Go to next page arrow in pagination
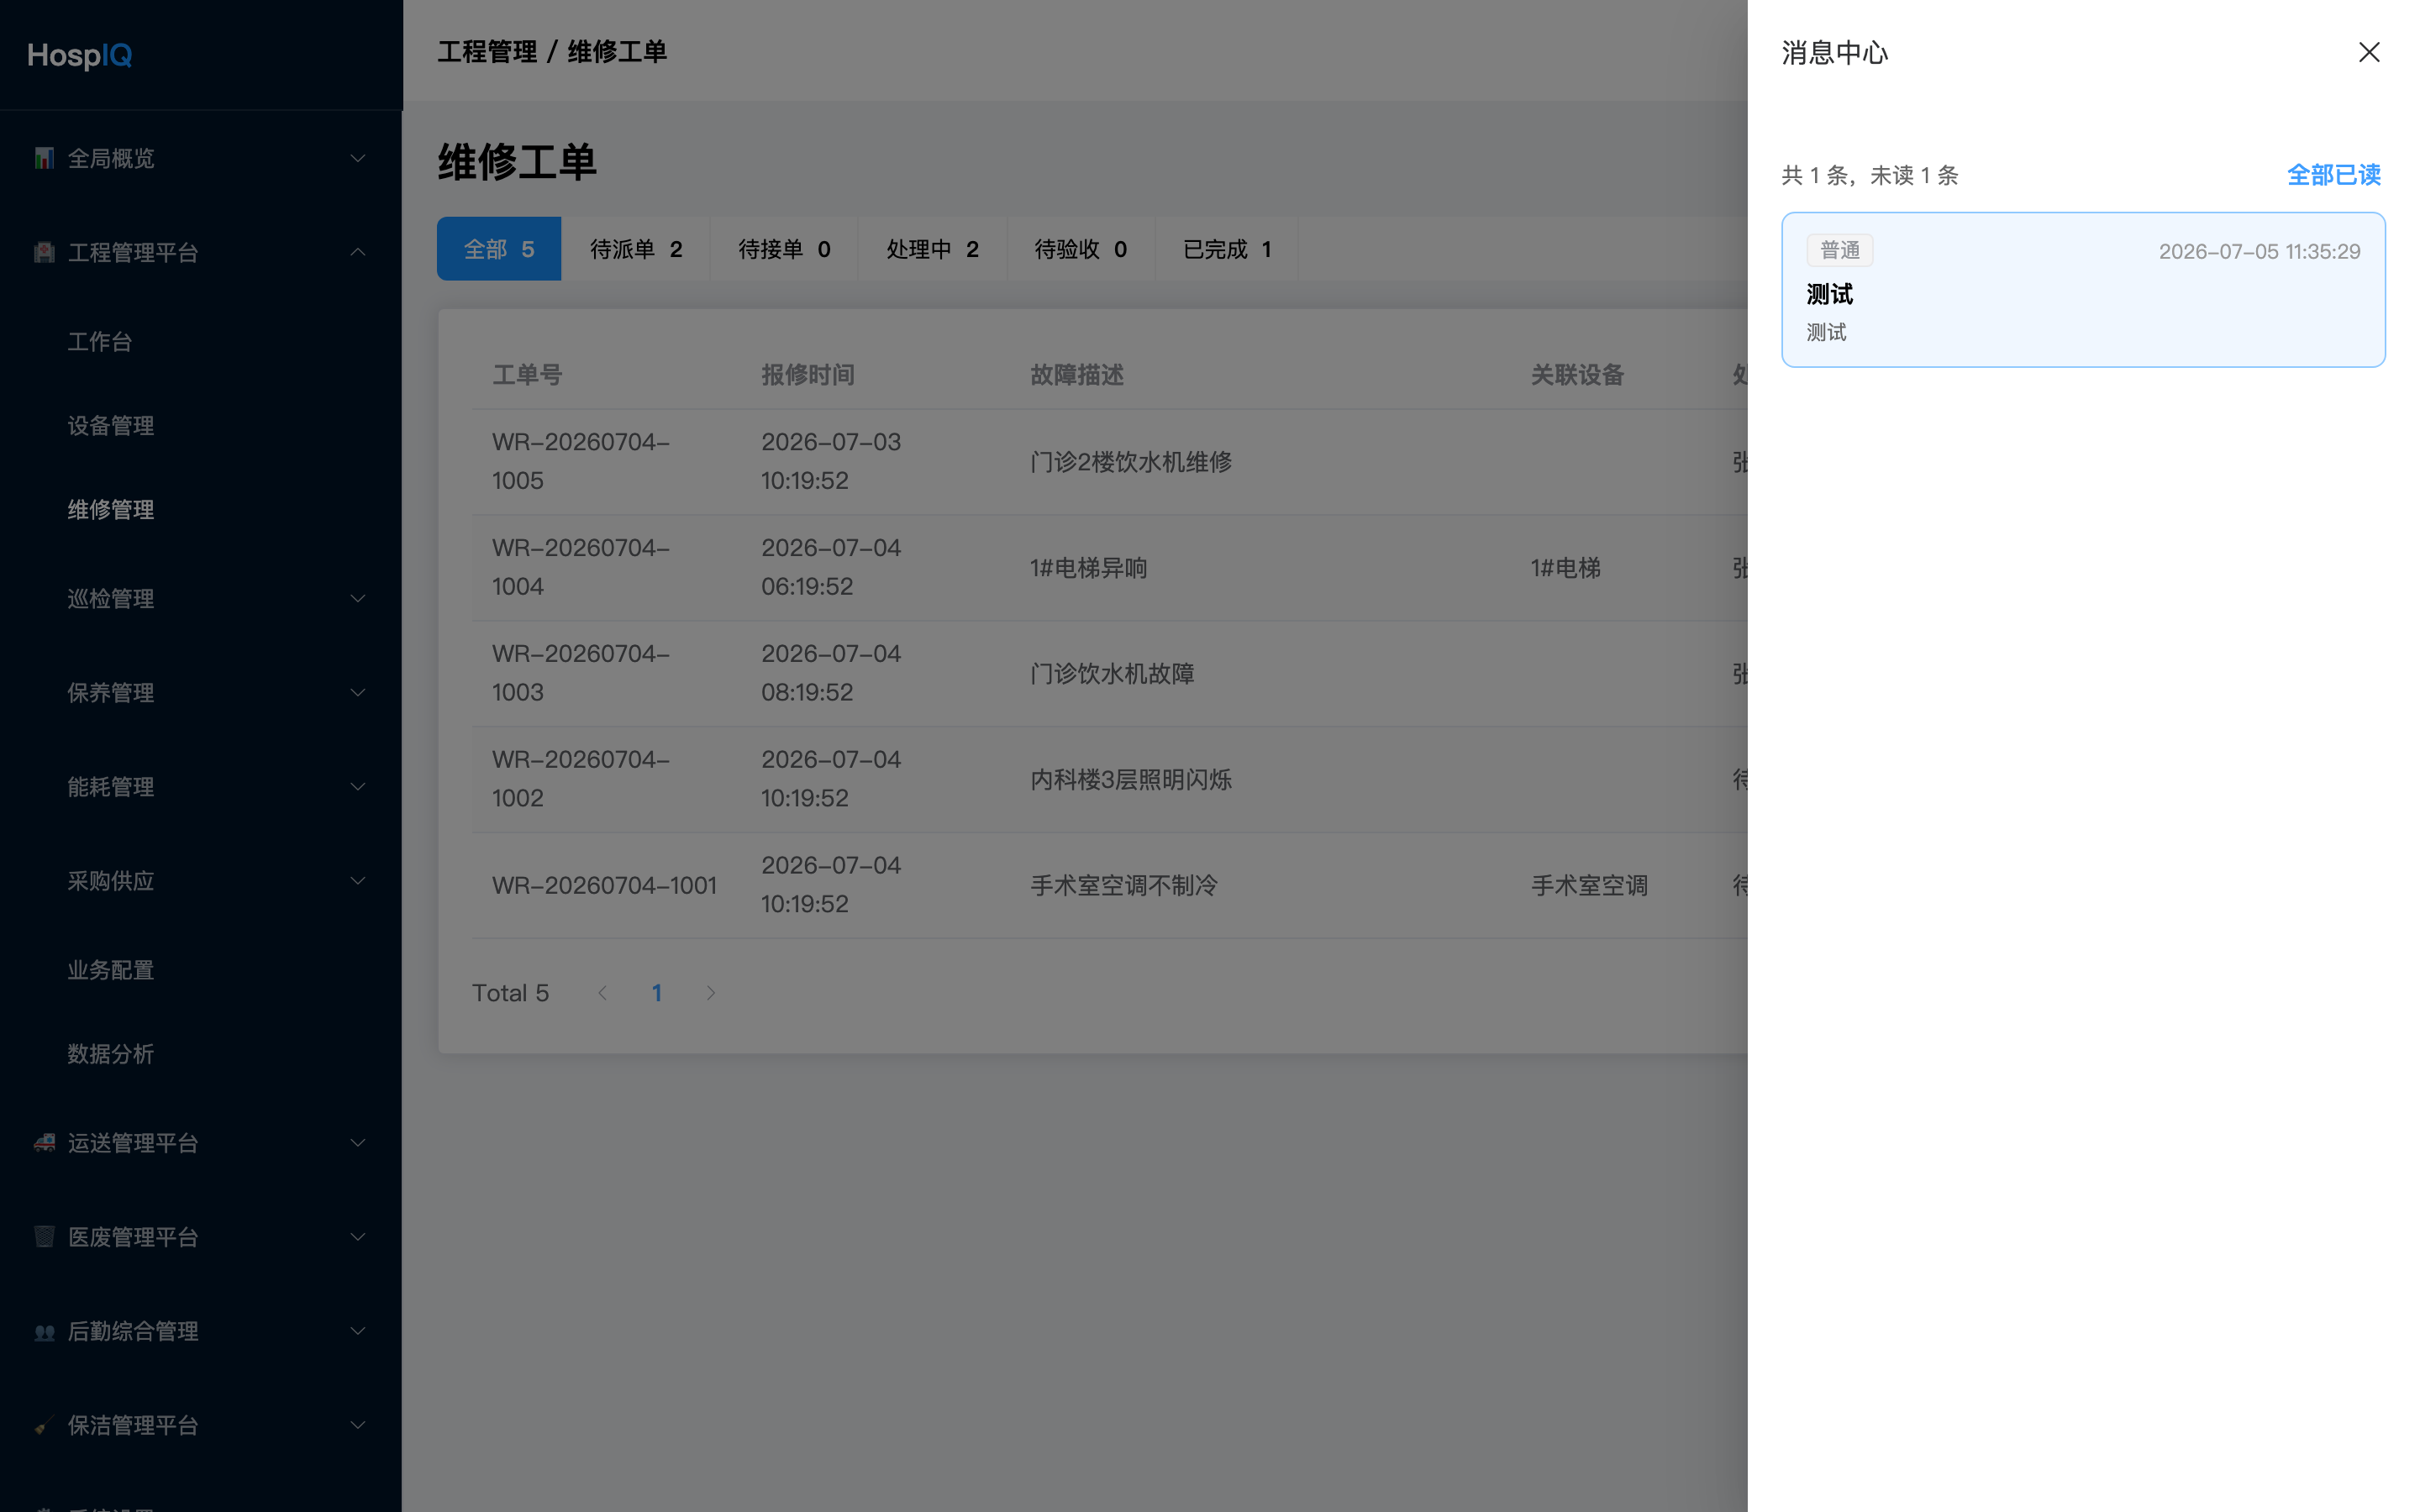The image size is (2420, 1512). pyautogui.click(x=710, y=992)
